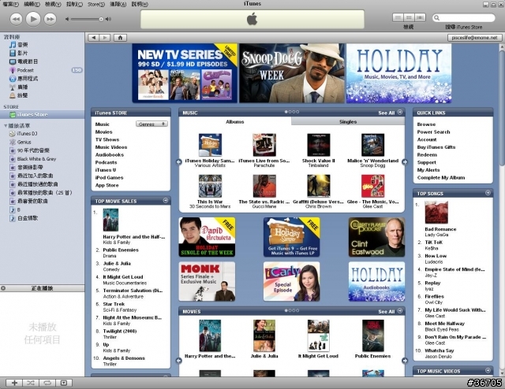Open App Store in iTunes Store list

[107, 185]
